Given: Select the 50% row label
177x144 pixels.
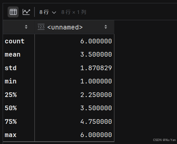Looking at the screenshot, I should coord(11,108).
